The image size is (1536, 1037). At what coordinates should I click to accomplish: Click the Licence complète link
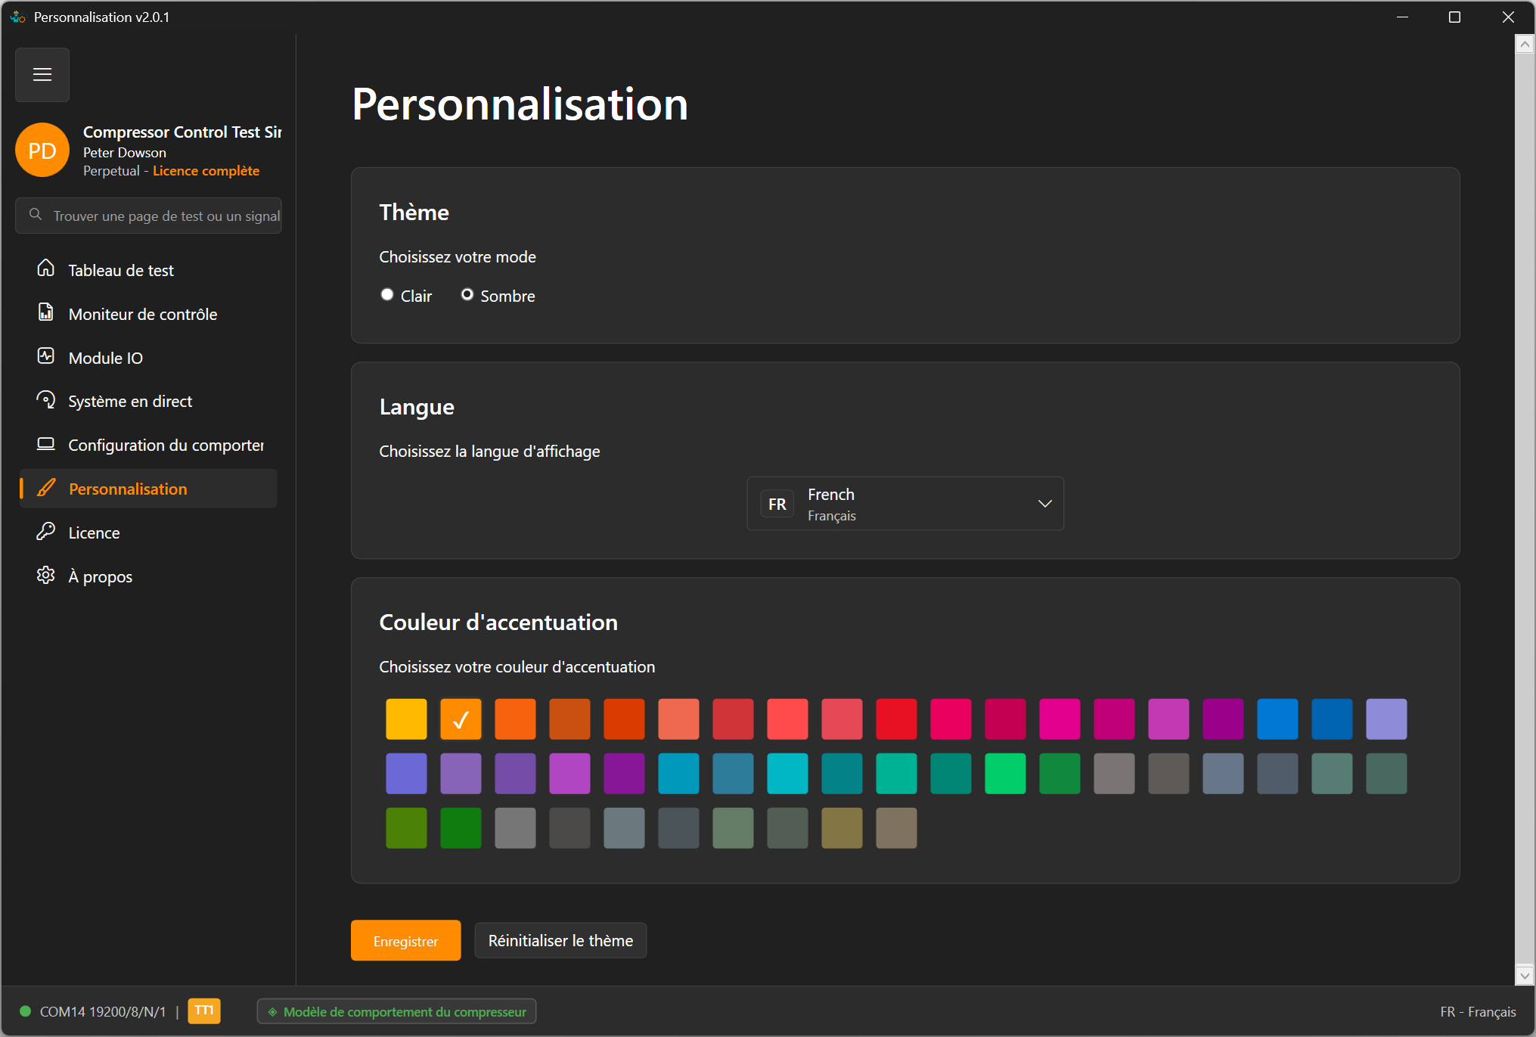[206, 171]
